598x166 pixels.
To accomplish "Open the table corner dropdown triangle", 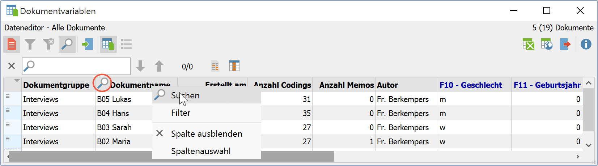I will coord(17,81).
